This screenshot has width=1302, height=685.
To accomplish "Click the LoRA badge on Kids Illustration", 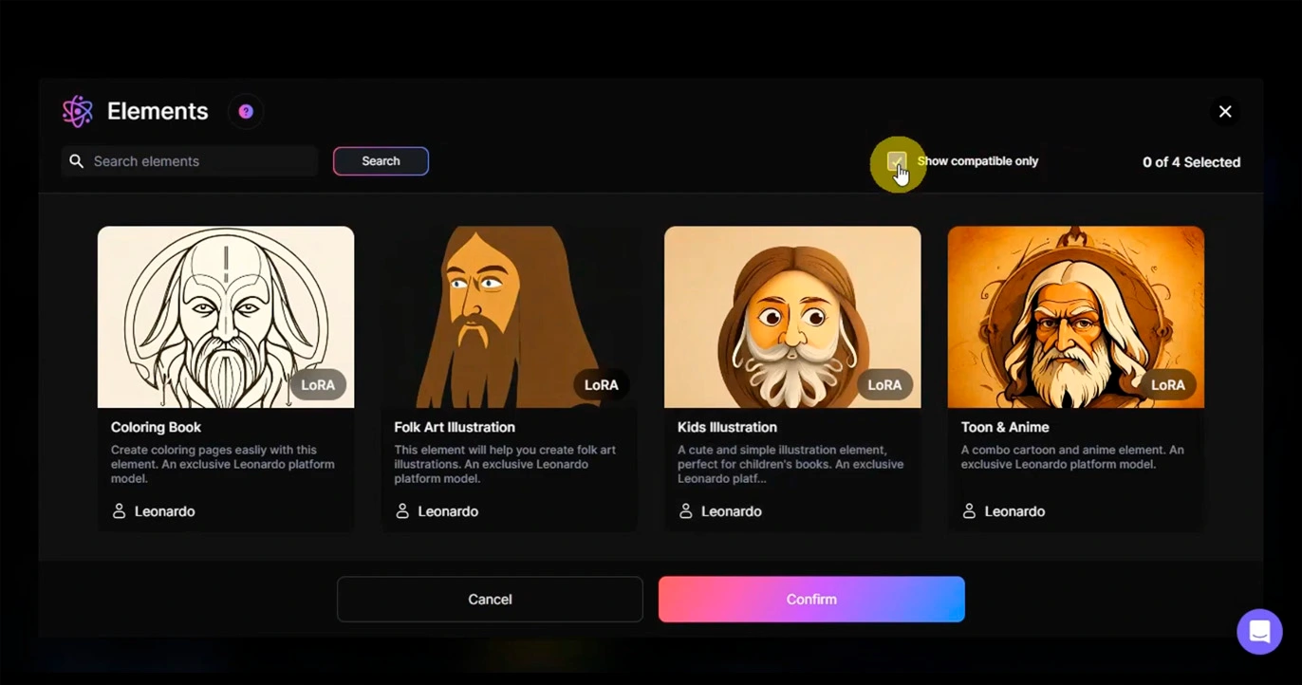I will [x=884, y=385].
